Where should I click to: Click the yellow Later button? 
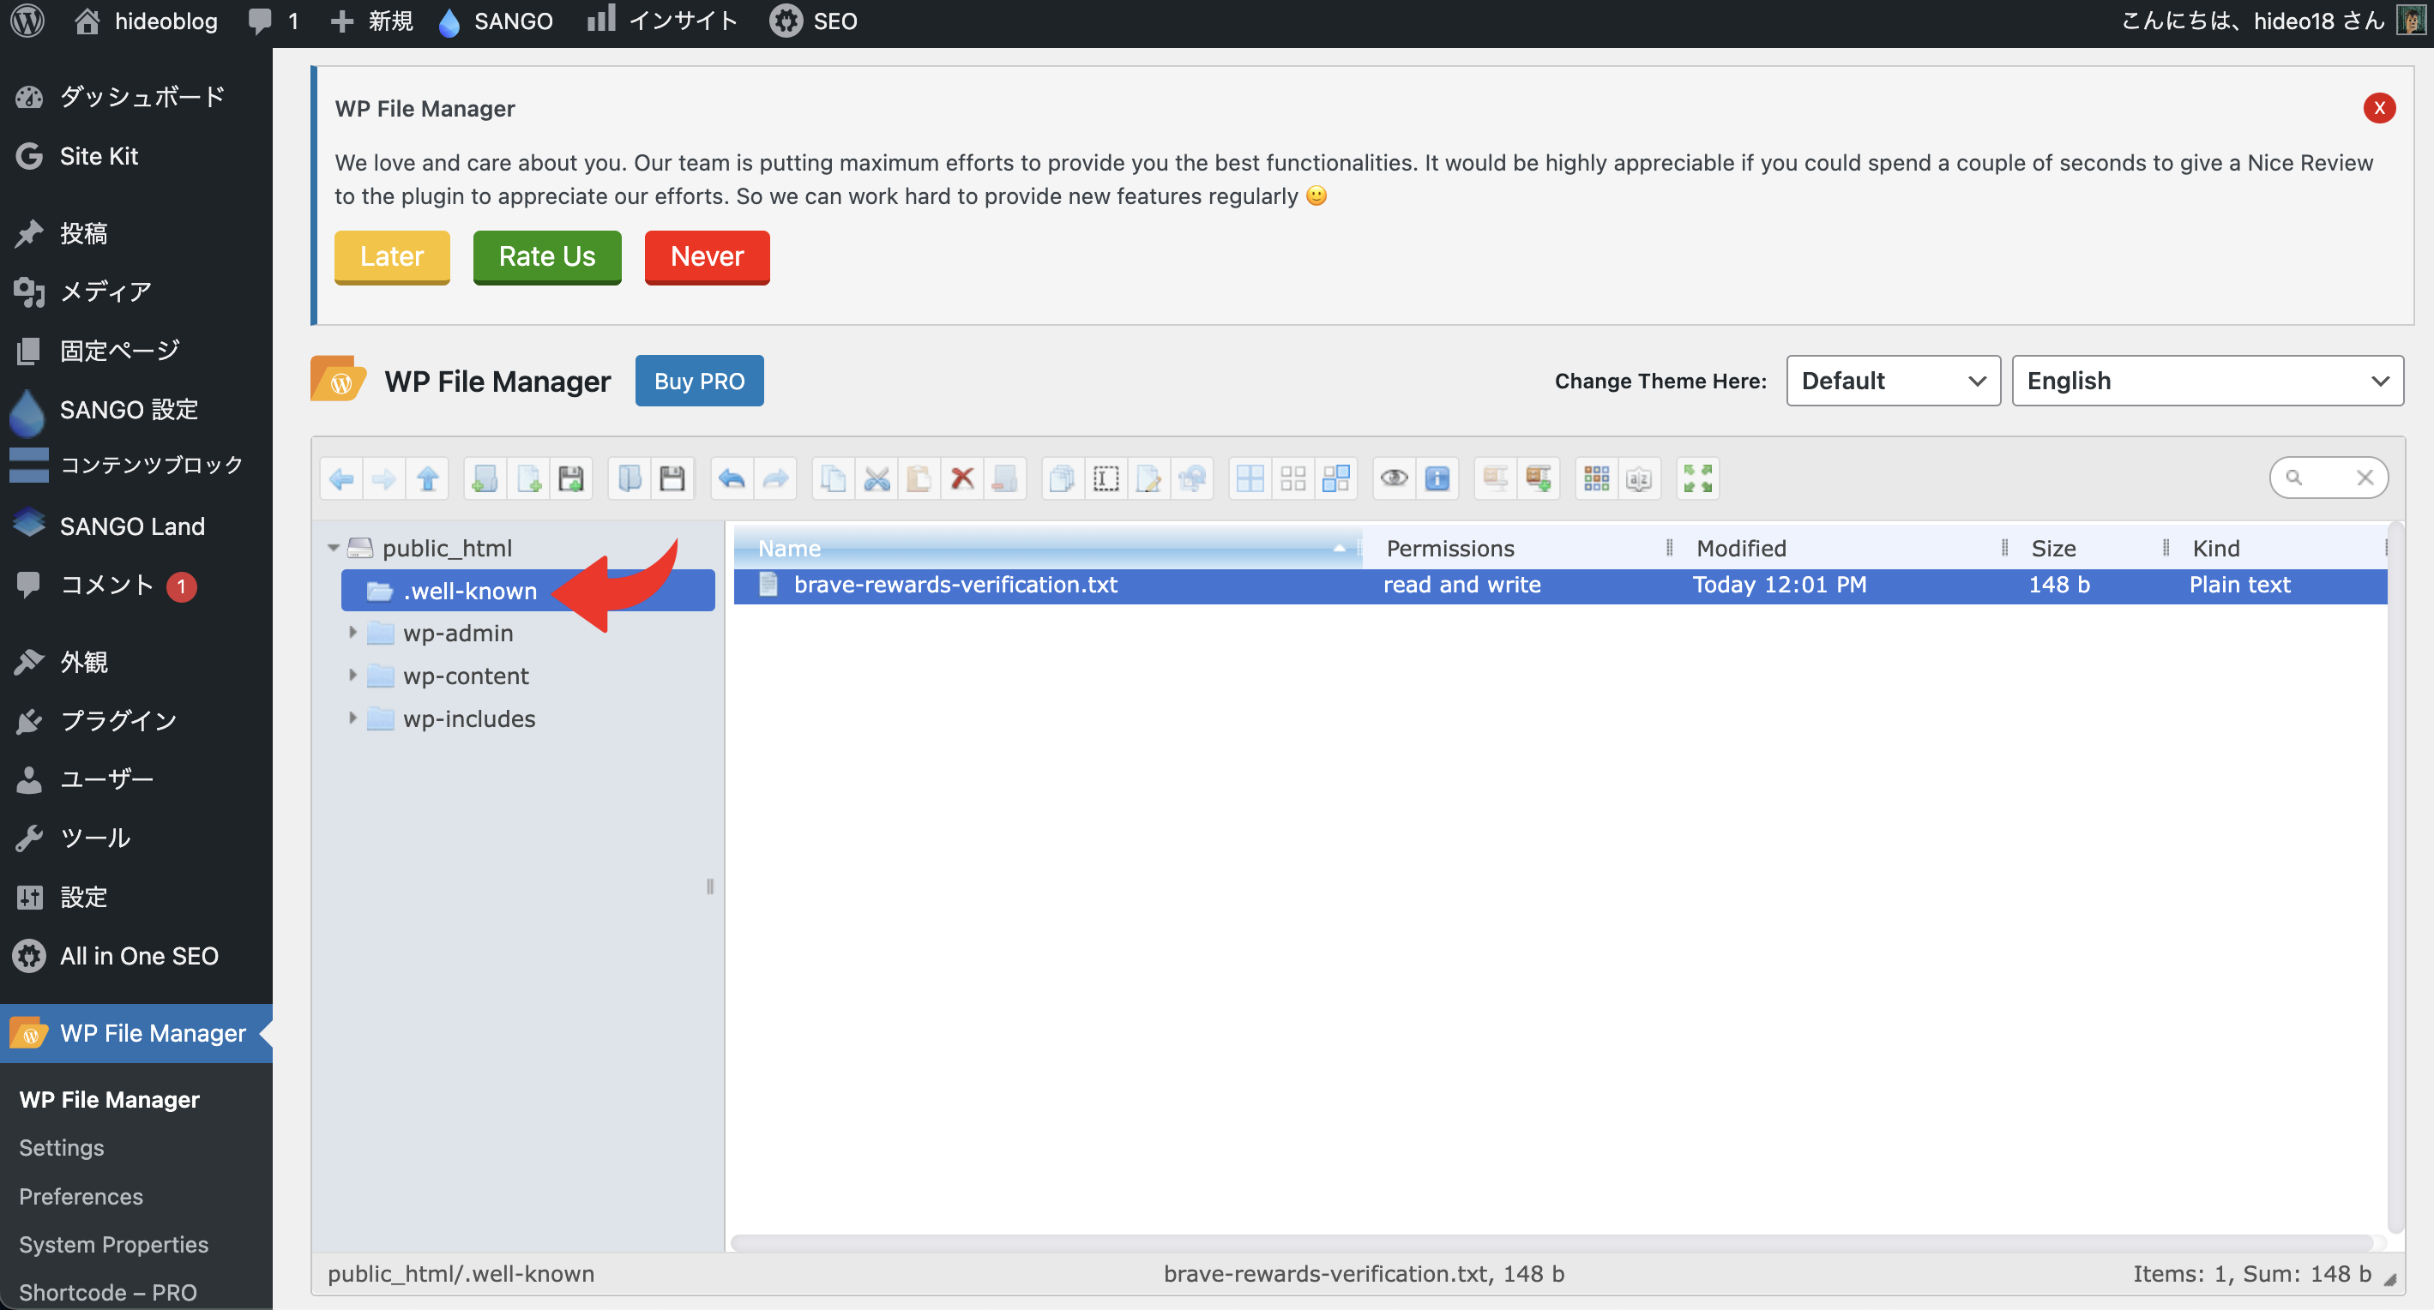(x=392, y=257)
